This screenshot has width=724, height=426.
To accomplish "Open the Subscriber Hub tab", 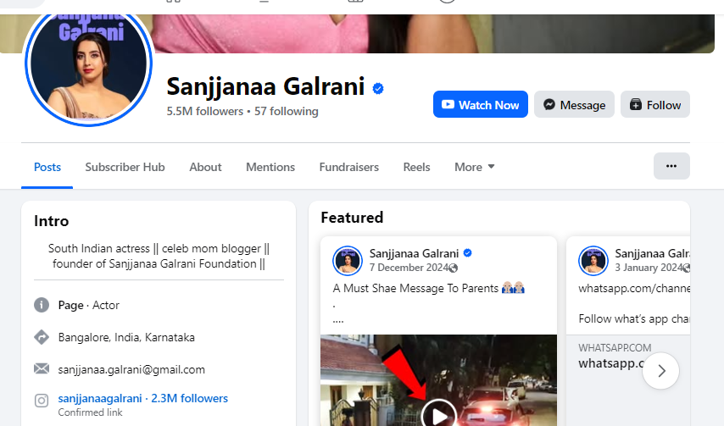I will (x=125, y=167).
